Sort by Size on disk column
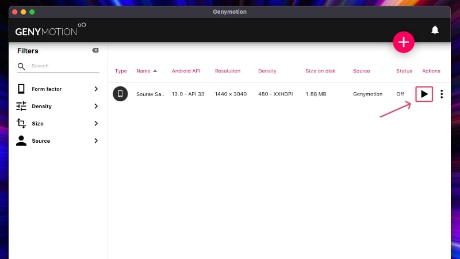The height and width of the screenshot is (259, 460). 320,71
